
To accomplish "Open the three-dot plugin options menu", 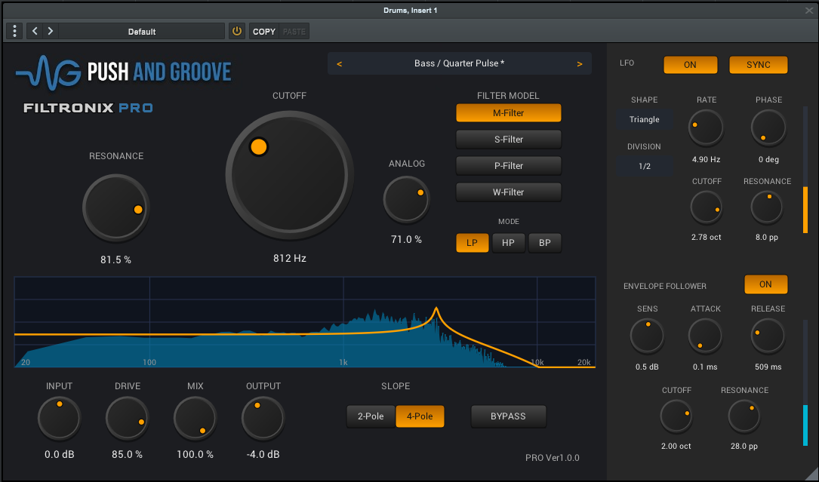I will [14, 32].
